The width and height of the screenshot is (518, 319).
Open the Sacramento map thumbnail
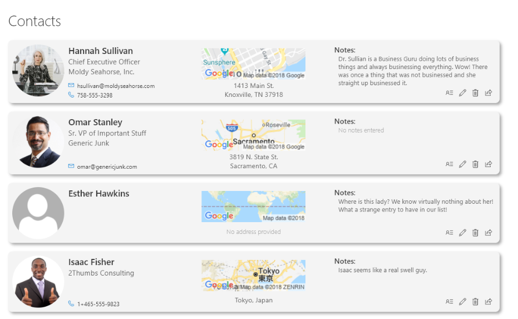[253, 135]
